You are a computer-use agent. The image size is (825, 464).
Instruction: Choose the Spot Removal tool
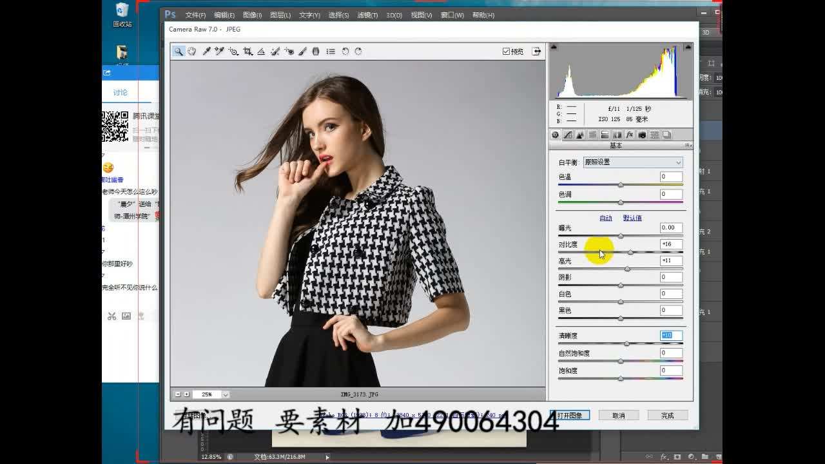pos(275,52)
